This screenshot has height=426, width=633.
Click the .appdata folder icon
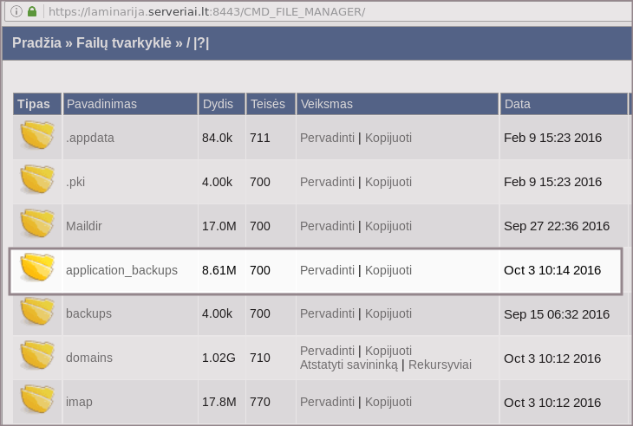(x=37, y=137)
